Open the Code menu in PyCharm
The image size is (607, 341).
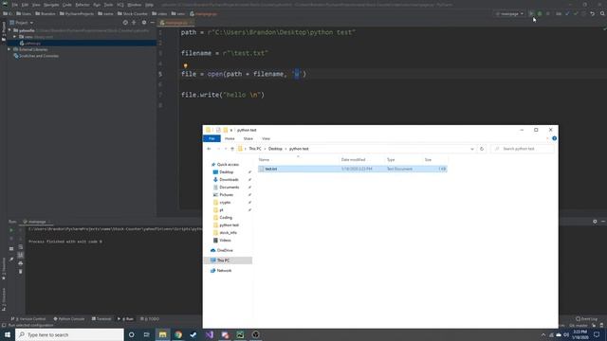click(x=67, y=5)
